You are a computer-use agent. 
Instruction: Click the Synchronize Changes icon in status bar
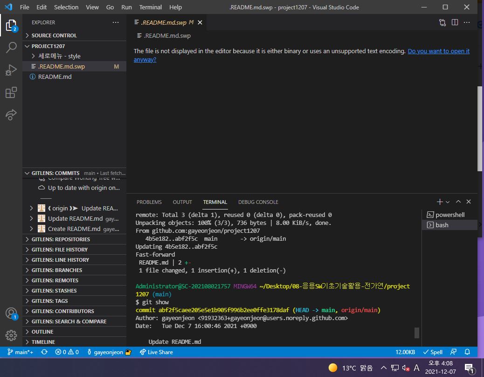coord(44,352)
